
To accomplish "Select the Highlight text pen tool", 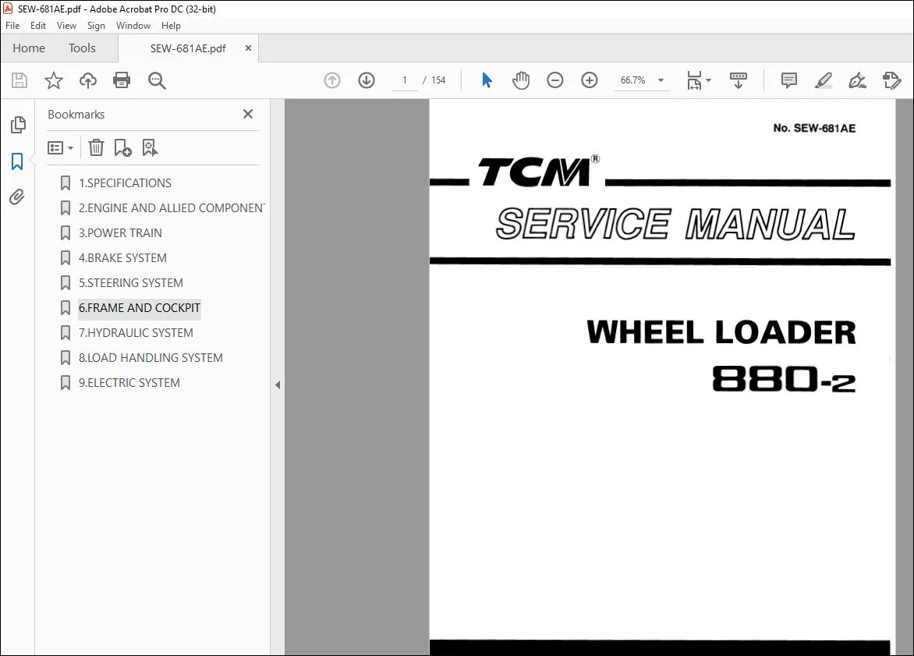I will click(x=823, y=80).
